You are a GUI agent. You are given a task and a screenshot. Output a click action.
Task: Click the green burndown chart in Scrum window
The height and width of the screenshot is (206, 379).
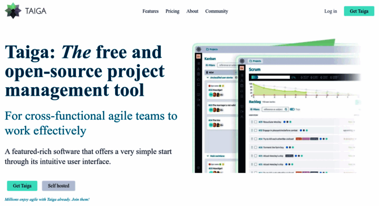coord(280,91)
